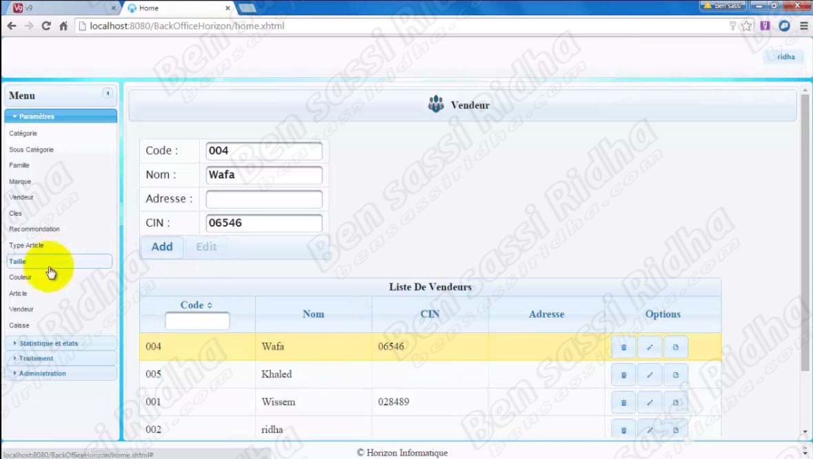Expand the Administration section
Image resolution: width=813 pixels, height=459 pixels.
pyautogui.click(x=42, y=374)
